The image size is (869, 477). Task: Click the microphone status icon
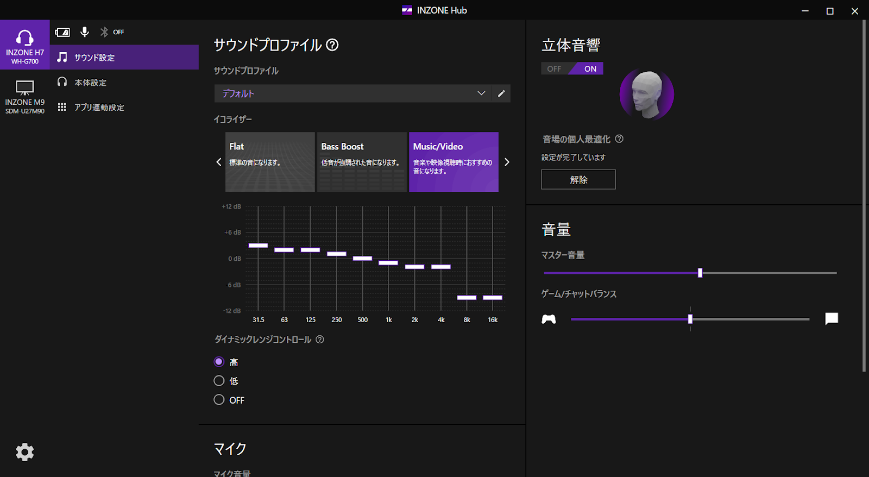pyautogui.click(x=85, y=32)
